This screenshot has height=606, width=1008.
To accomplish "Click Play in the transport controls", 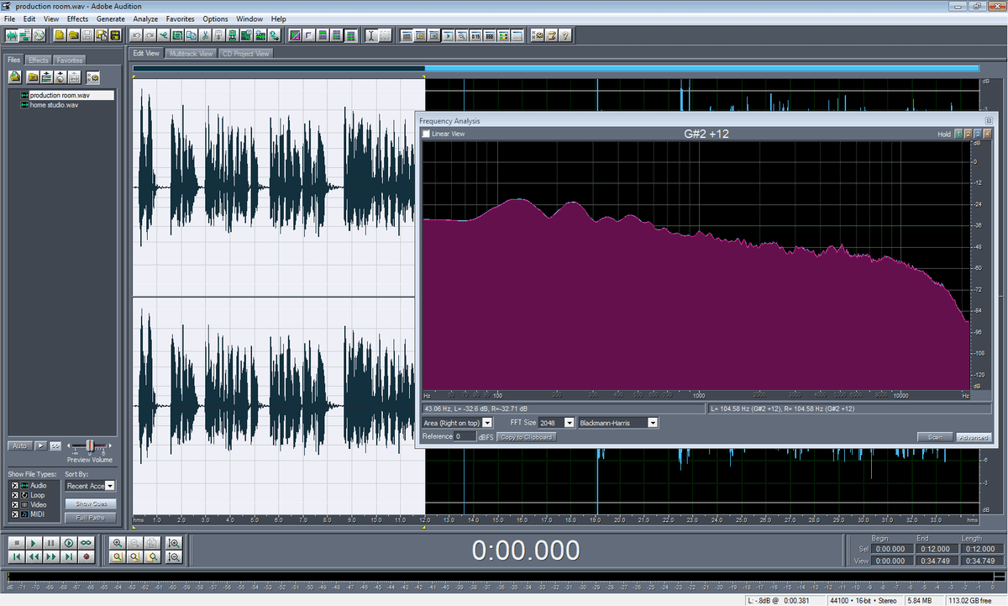I will point(34,543).
